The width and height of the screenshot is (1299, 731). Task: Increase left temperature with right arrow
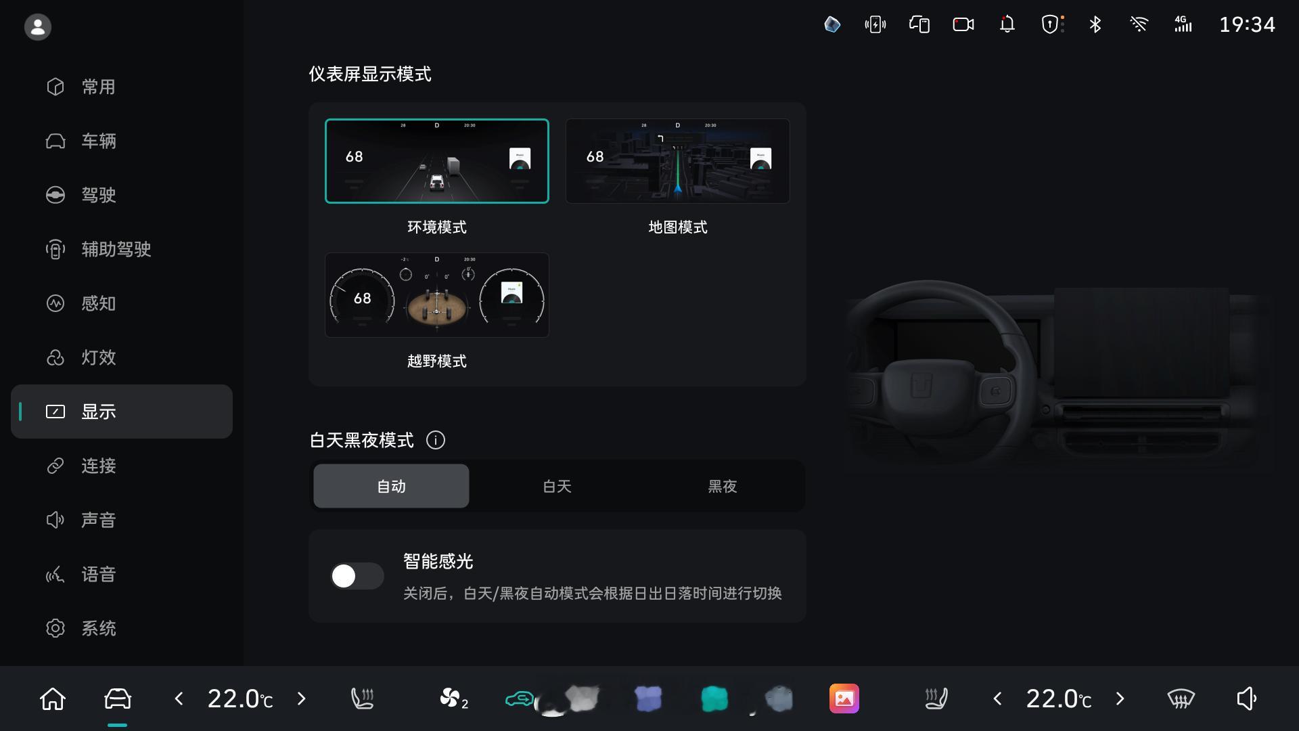(x=302, y=699)
